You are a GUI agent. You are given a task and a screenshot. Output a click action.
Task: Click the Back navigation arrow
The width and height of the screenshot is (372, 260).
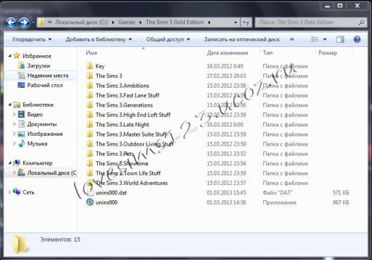11,23
